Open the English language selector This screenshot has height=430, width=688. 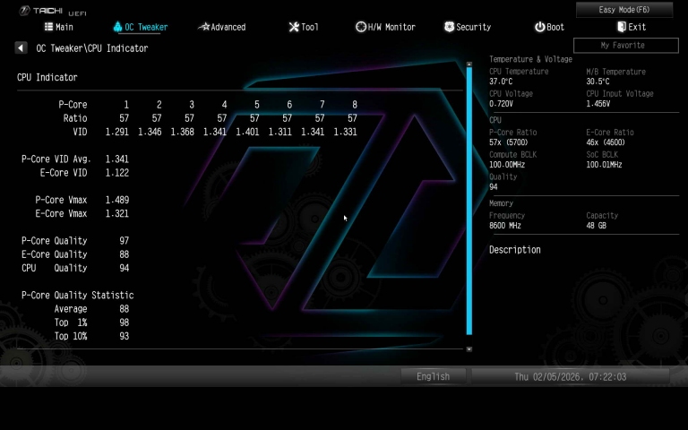[433, 376]
